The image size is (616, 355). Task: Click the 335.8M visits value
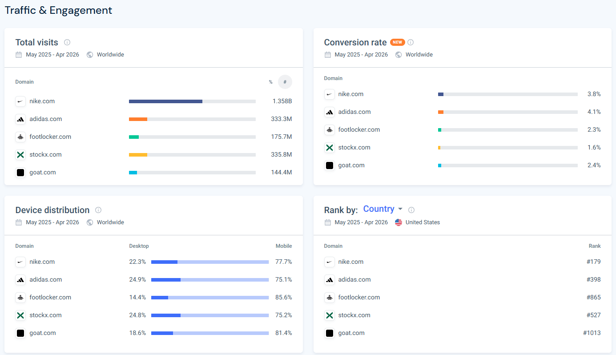pyautogui.click(x=282, y=155)
